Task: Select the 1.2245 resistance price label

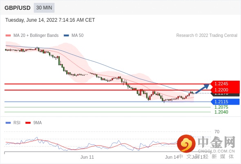Action: click(225, 84)
